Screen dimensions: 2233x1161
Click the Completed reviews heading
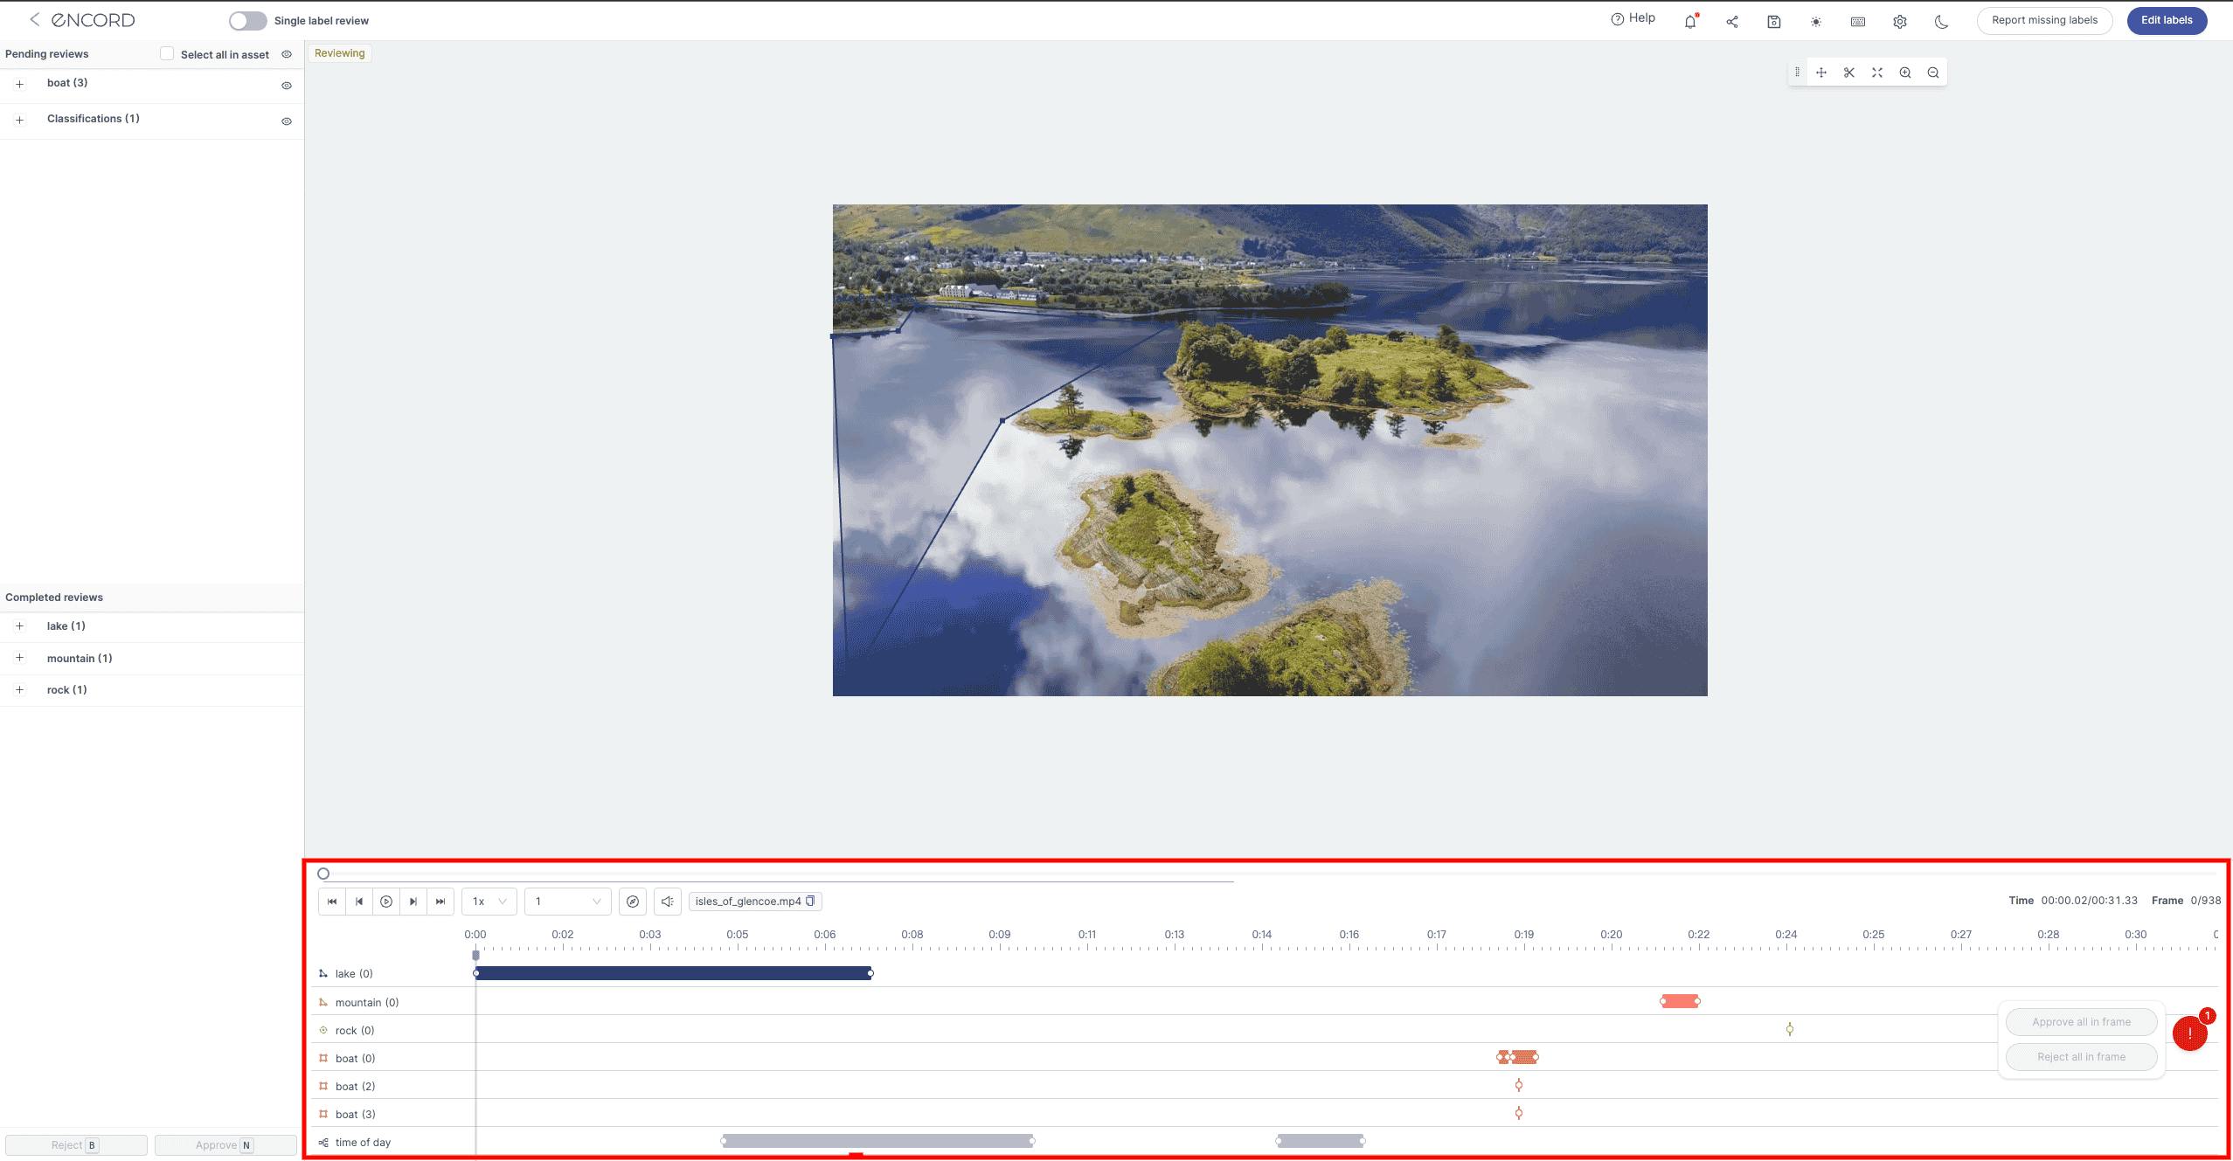point(54,598)
